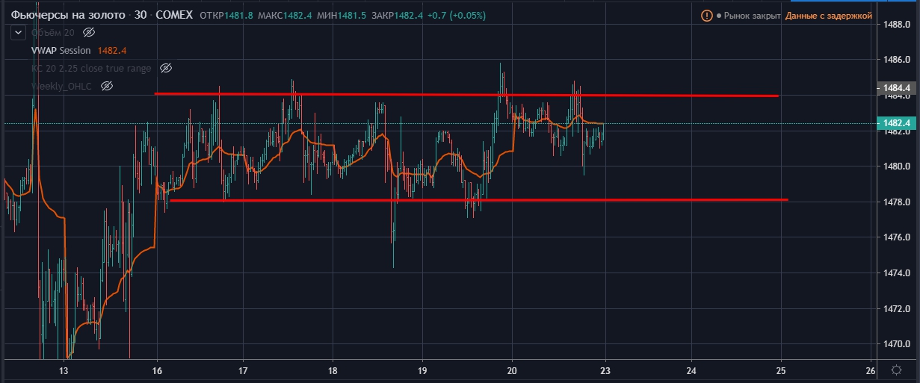The image size is (920, 383).
Task: Click the COMEX exchange label
Action: (x=174, y=14)
